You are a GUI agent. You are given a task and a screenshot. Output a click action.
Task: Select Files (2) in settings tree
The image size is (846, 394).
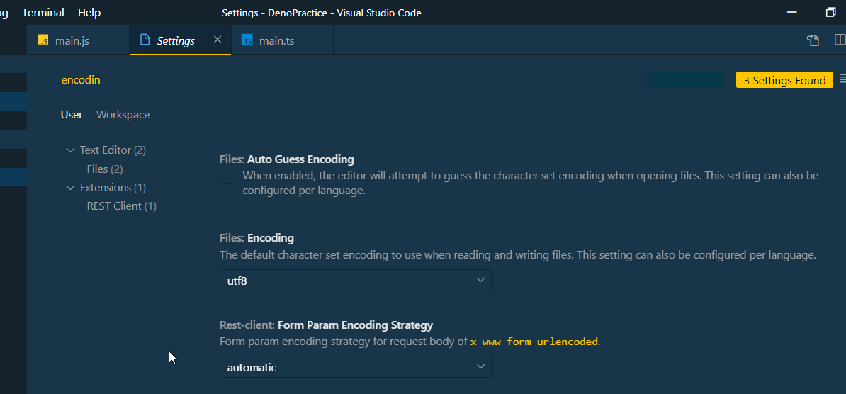105,169
